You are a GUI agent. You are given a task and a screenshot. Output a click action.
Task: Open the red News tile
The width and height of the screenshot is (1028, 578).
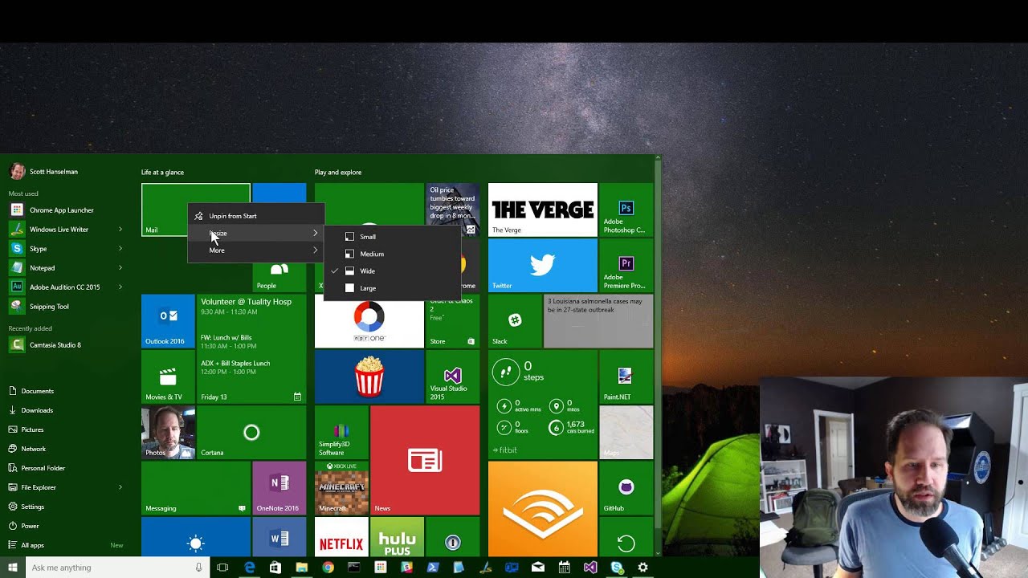[x=425, y=460]
